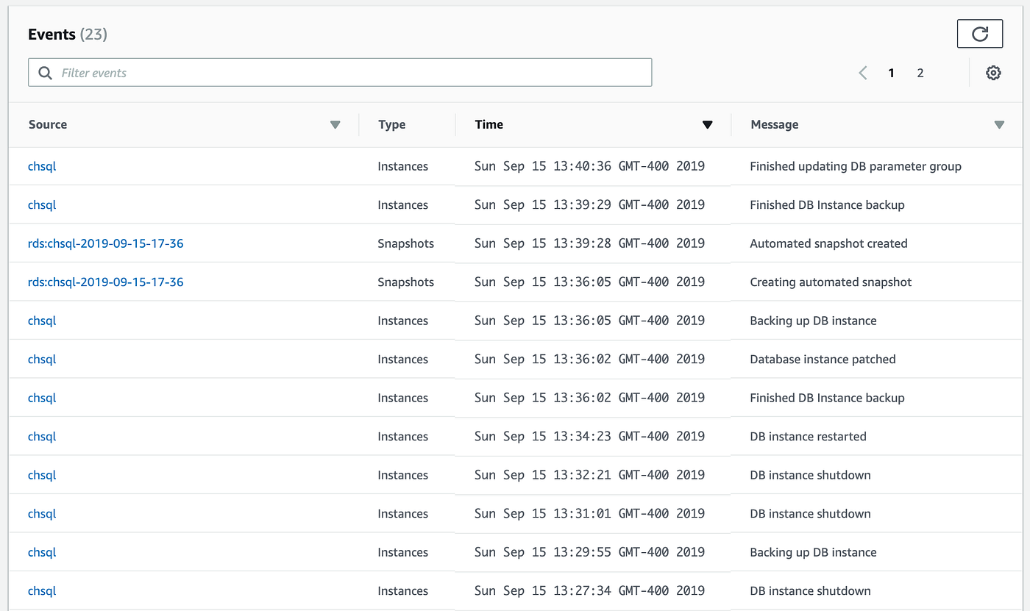
Task: Open the Time column filter dropdown
Action: click(707, 124)
